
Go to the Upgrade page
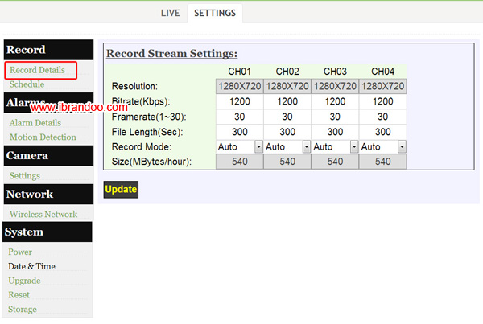point(24,281)
